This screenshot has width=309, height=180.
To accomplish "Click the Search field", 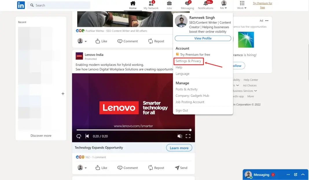I will pyautogui.click(x=59, y=5).
